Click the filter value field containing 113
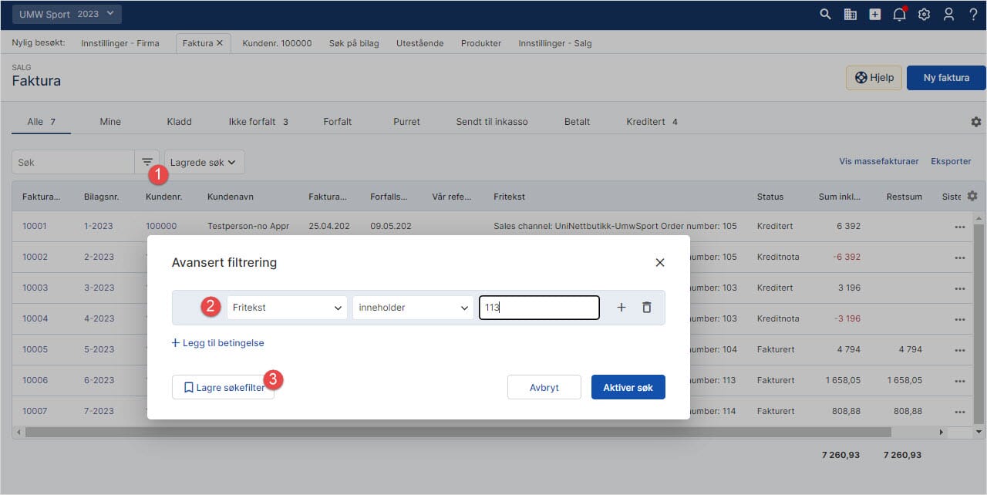Viewport: 987px width, 495px height. pyautogui.click(x=538, y=308)
